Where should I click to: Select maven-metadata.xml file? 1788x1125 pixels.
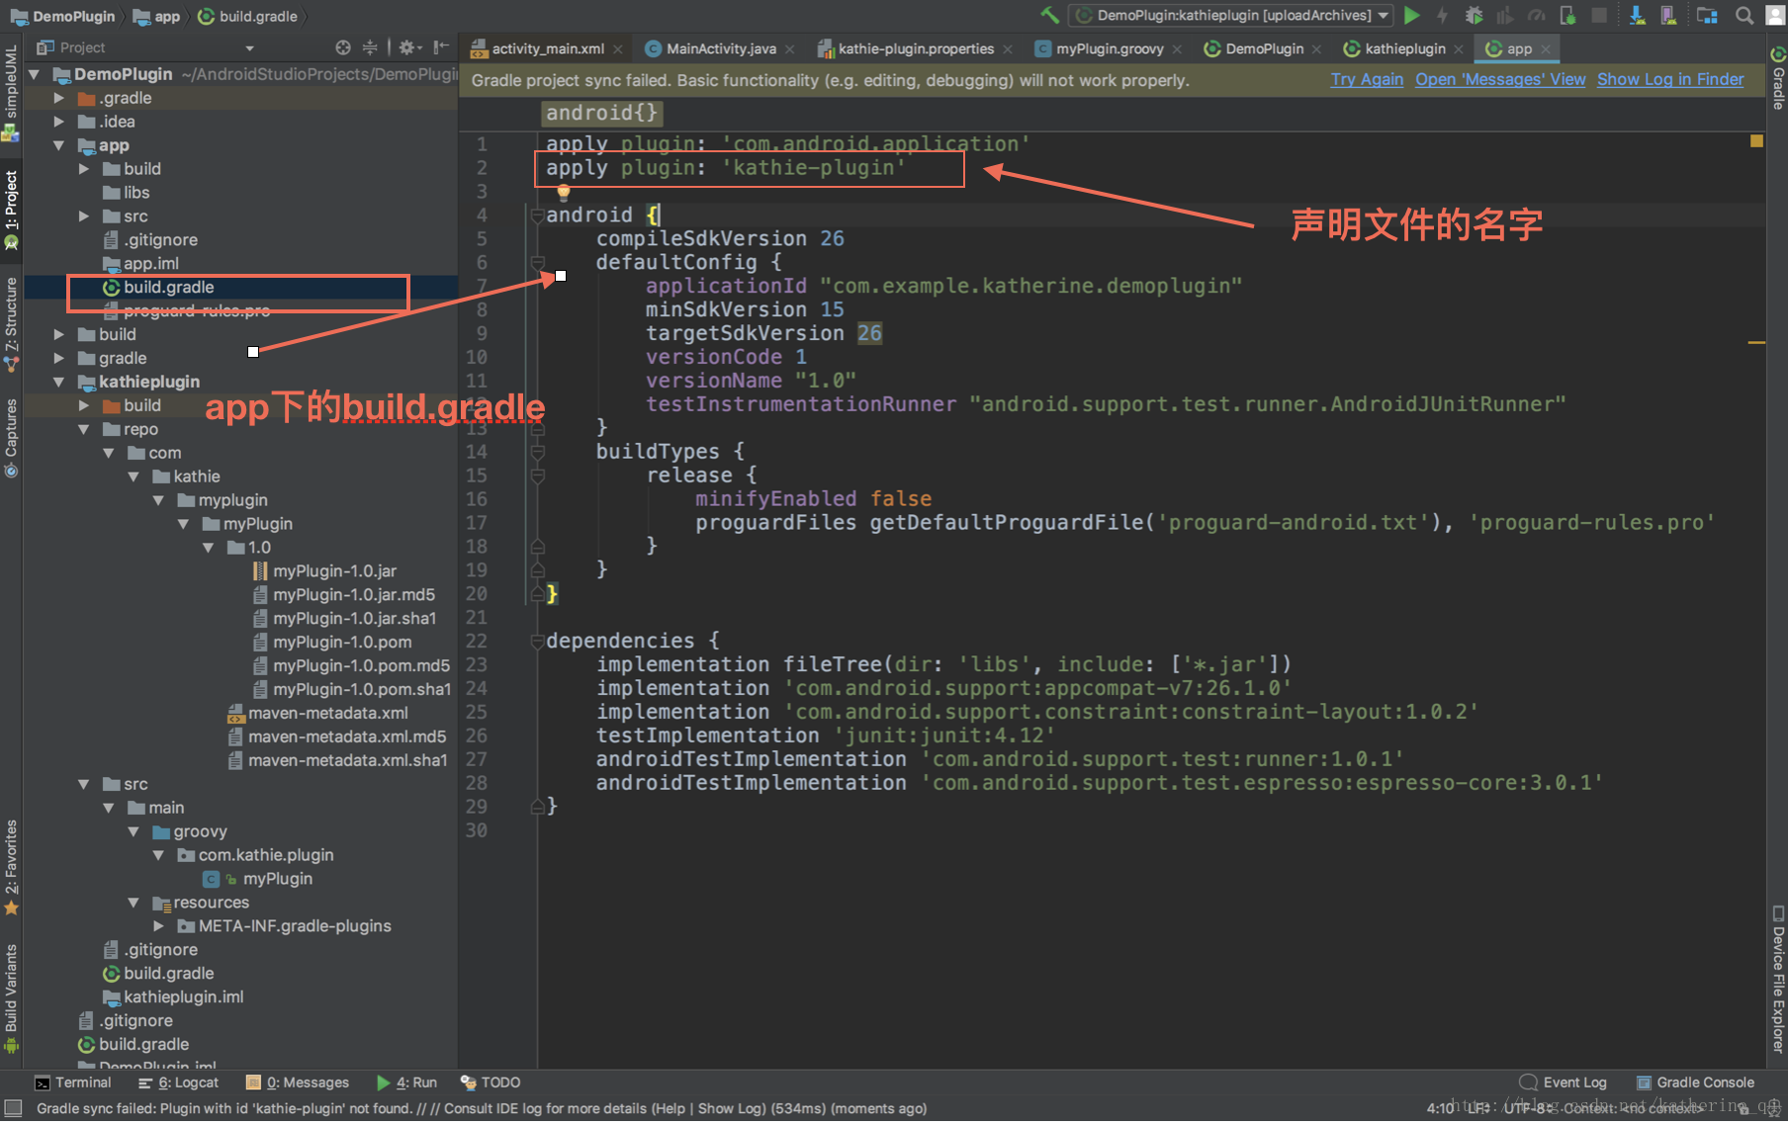tap(318, 714)
